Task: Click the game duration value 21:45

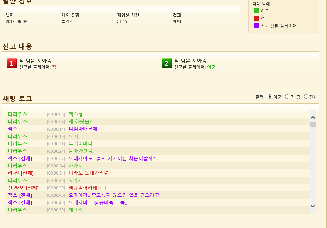Action: tap(122, 22)
